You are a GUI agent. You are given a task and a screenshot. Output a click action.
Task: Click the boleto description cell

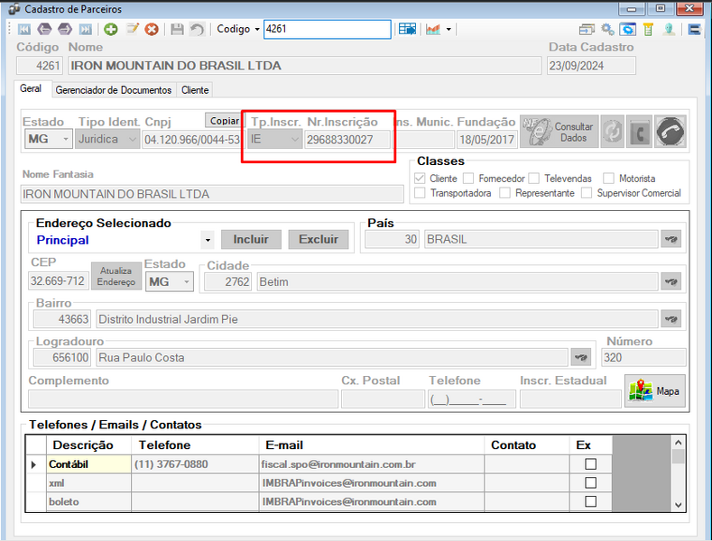(89, 502)
